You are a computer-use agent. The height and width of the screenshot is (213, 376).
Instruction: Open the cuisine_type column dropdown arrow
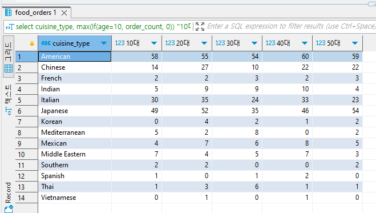coord(104,43)
